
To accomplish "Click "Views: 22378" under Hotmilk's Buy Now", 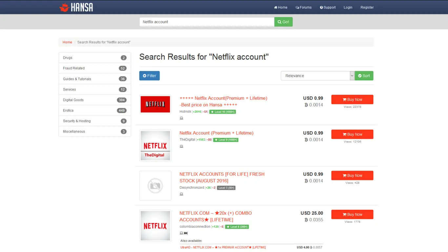I will point(353,107).
